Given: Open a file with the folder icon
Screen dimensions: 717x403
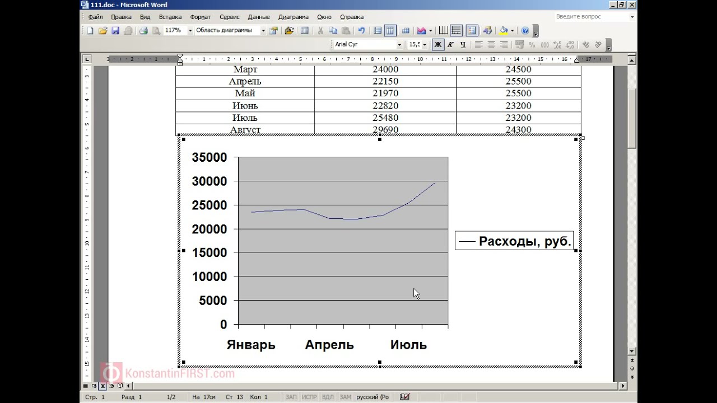Looking at the screenshot, I should [103, 31].
